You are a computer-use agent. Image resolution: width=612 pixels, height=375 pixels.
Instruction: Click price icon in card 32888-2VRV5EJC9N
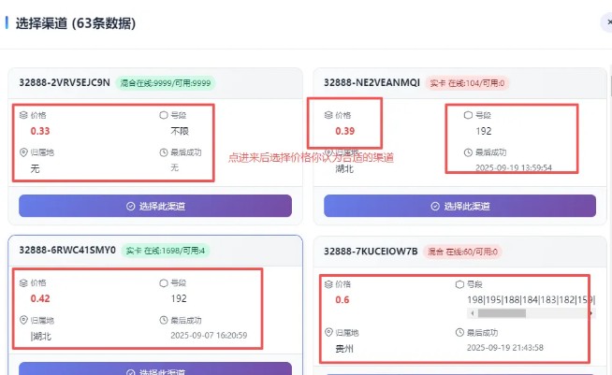coord(23,115)
